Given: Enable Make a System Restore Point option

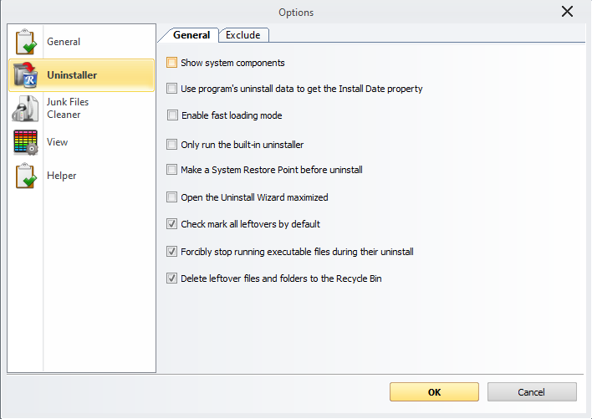Looking at the screenshot, I should click(172, 170).
